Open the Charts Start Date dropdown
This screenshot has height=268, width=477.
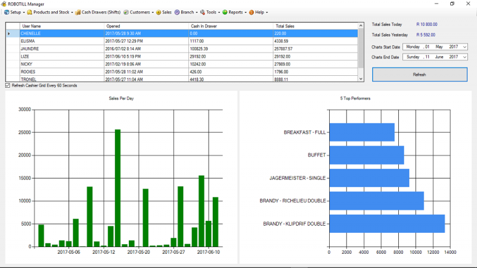point(464,47)
